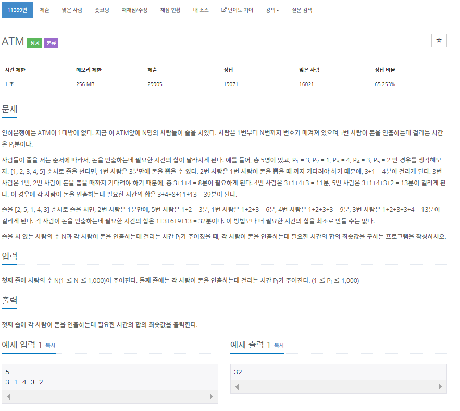Go to the 제출 submit tab
This screenshot has height=411, width=460.
point(45,10)
